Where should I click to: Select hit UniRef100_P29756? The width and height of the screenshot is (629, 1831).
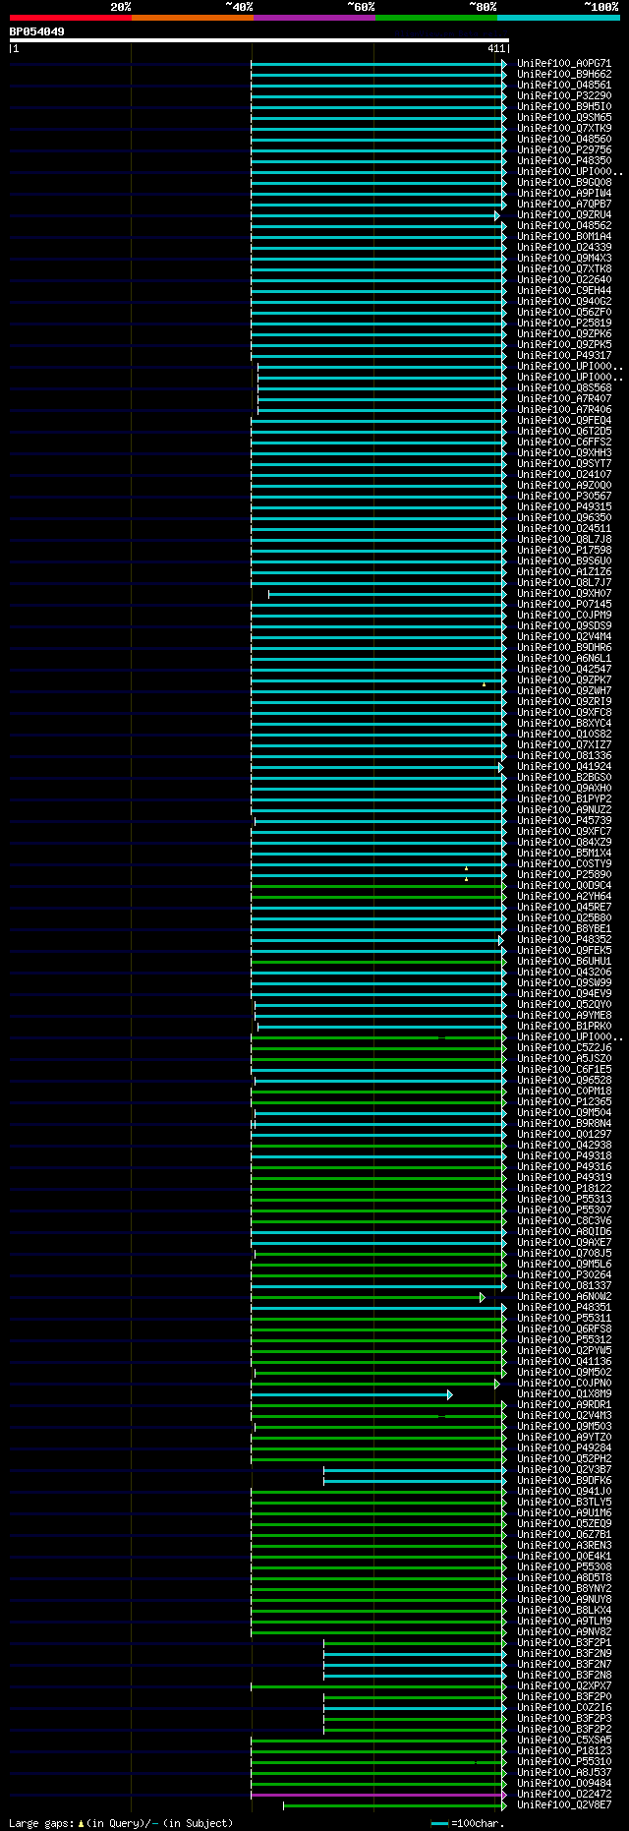pos(564,150)
